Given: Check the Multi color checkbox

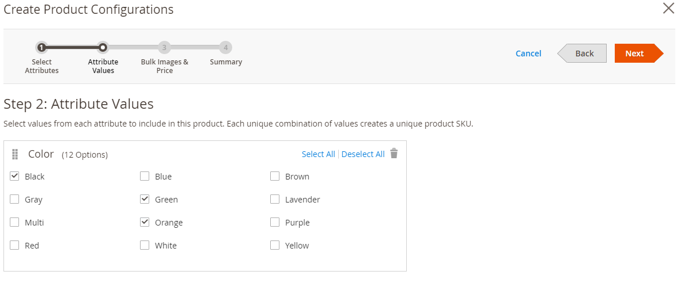Looking at the screenshot, I should (14, 223).
